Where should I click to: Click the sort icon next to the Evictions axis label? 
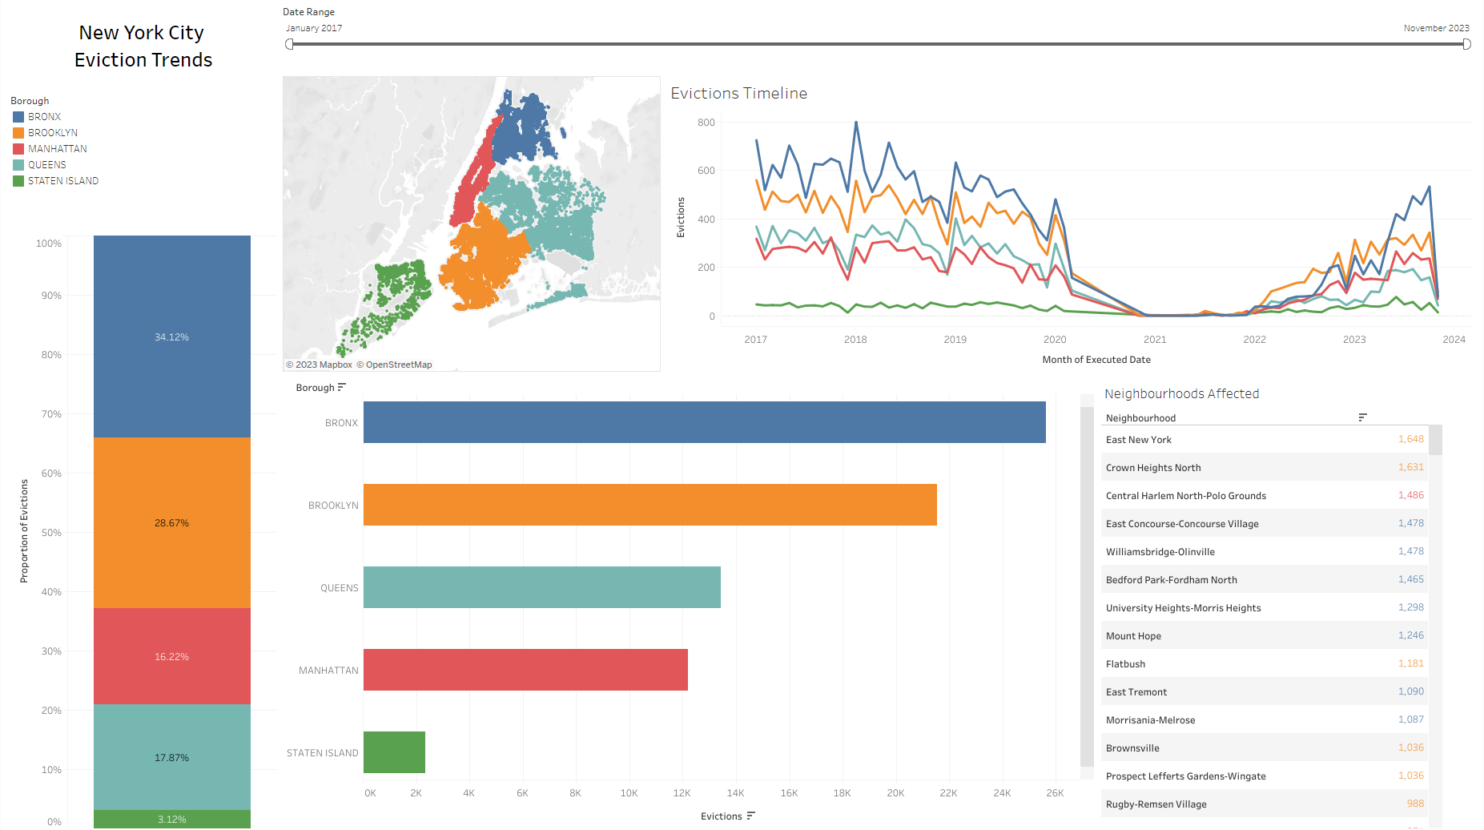(750, 816)
